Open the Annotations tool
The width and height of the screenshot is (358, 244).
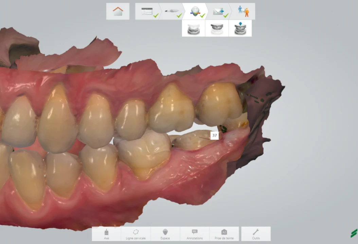tap(195, 234)
